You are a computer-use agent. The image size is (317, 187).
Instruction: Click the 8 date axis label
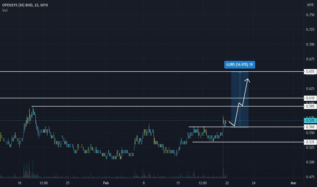[x=144, y=183]
